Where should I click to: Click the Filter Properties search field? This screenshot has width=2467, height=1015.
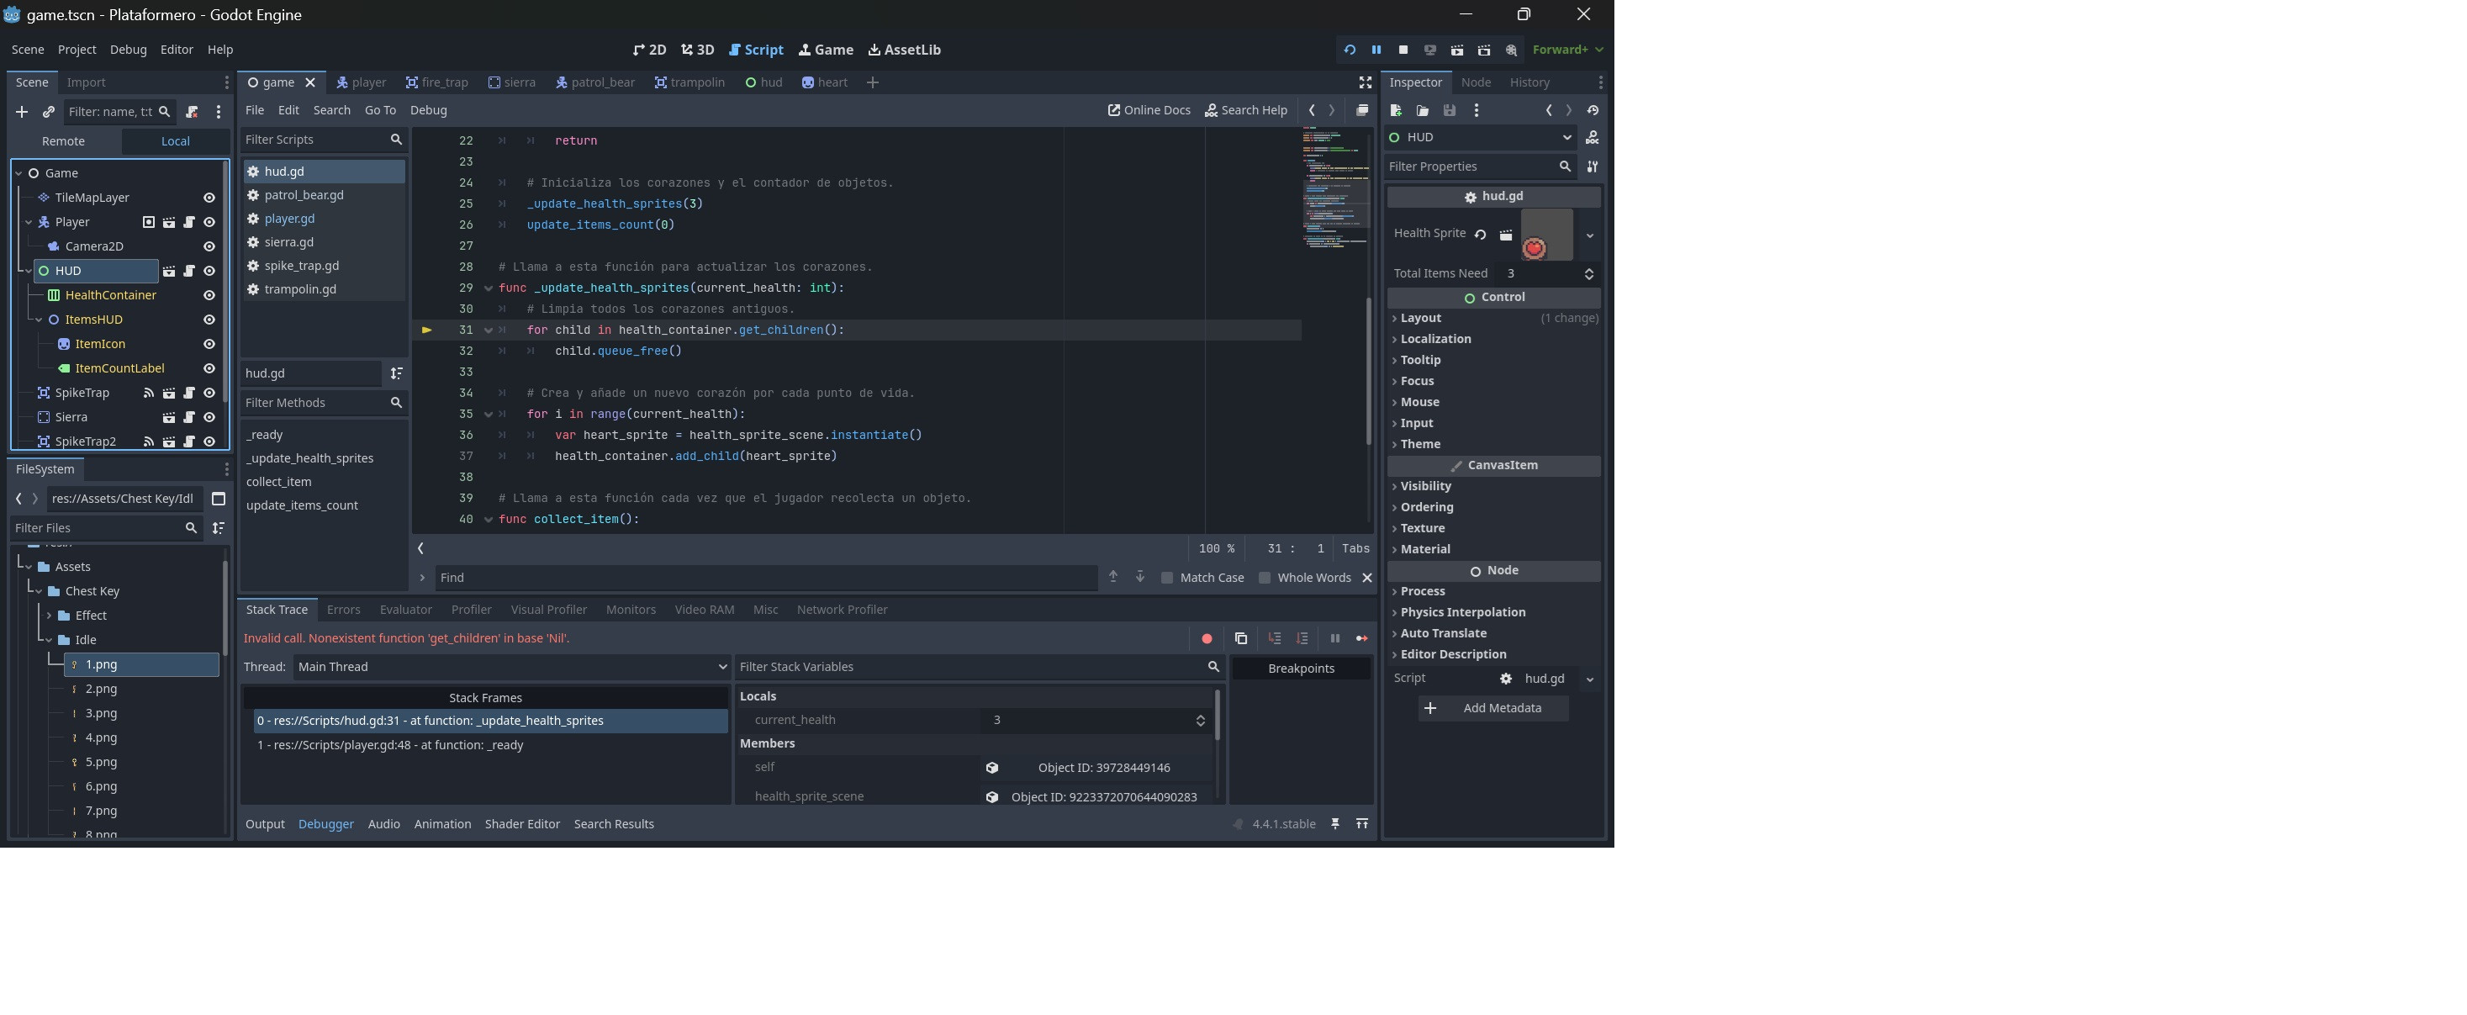click(x=1470, y=167)
